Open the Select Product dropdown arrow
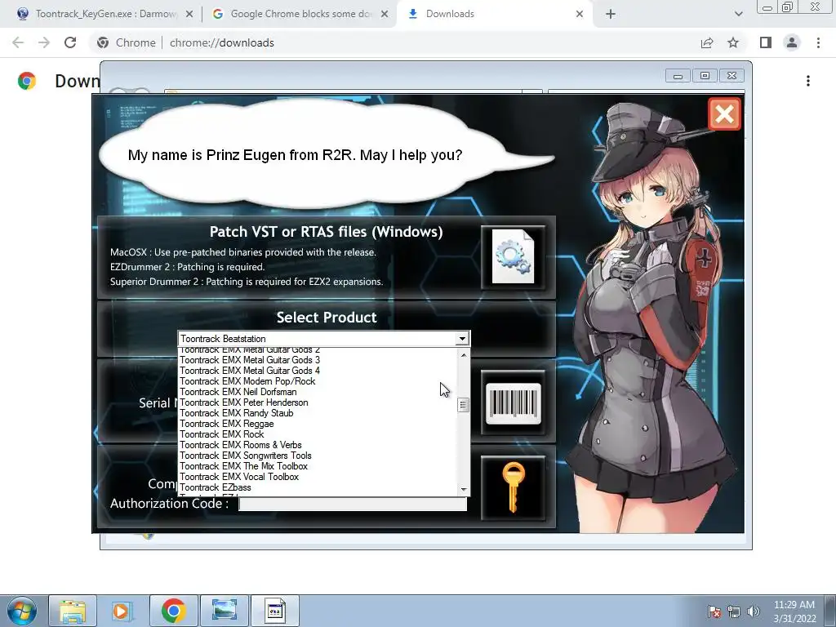Viewport: 836px width, 627px height. [x=462, y=339]
